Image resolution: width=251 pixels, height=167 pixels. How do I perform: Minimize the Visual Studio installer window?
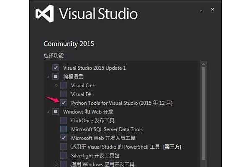point(201,10)
